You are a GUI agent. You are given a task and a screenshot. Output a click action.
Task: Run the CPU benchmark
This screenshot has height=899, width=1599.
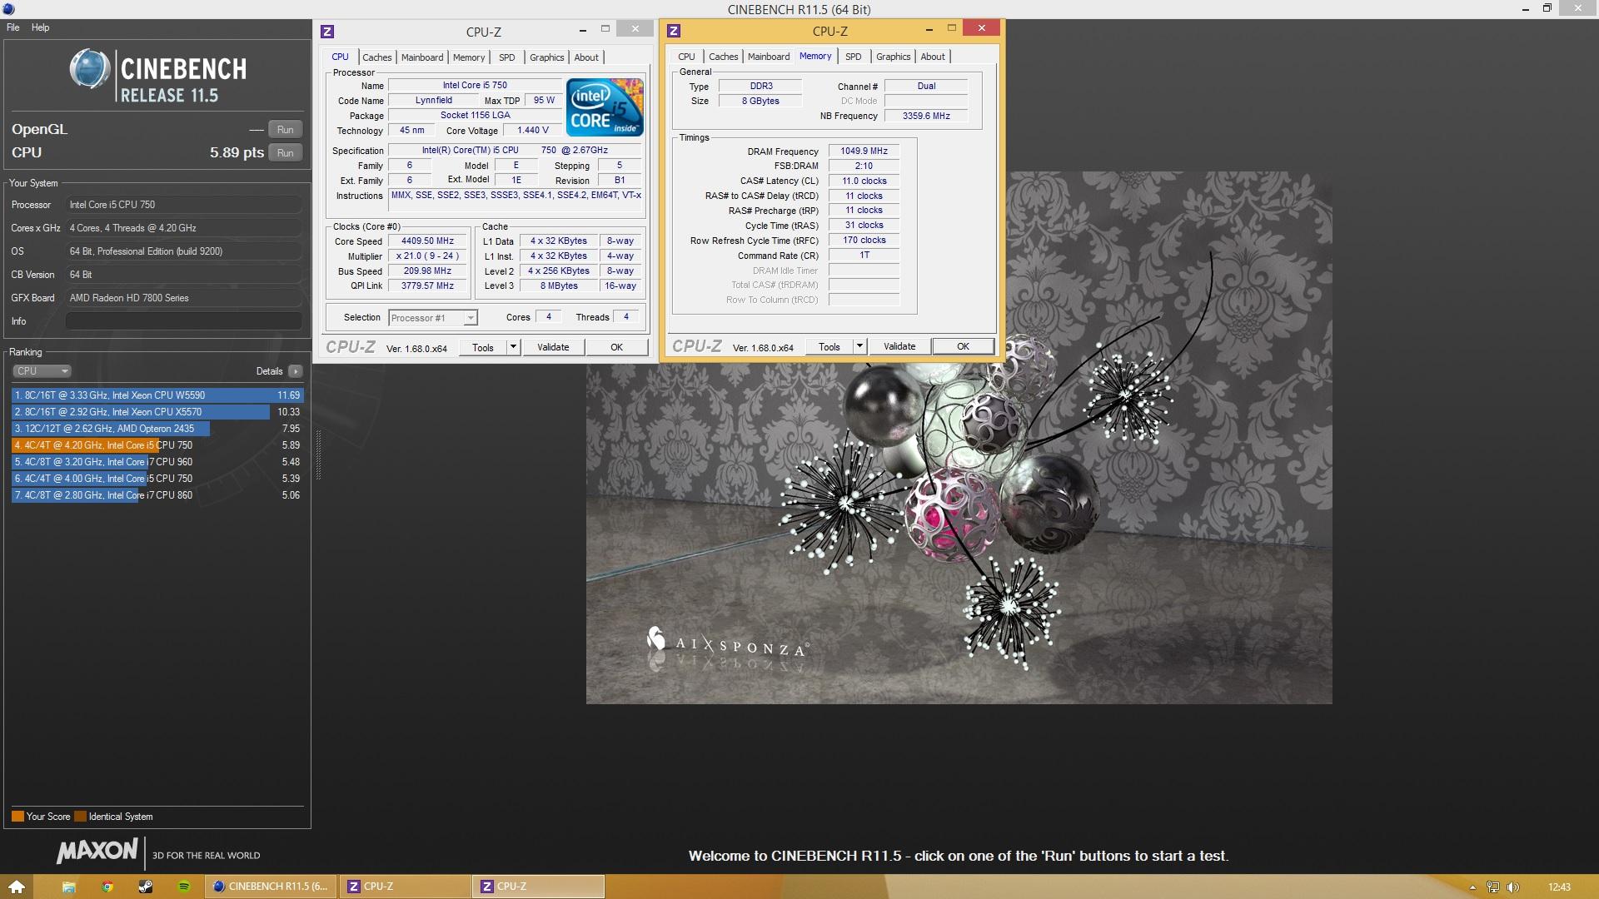click(x=286, y=153)
